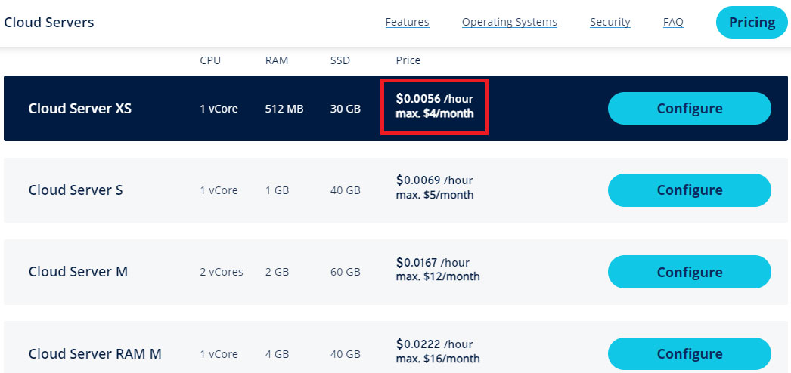This screenshot has height=373, width=791.
Task: Select the Cloud Server RAM M name
Action: (x=95, y=353)
